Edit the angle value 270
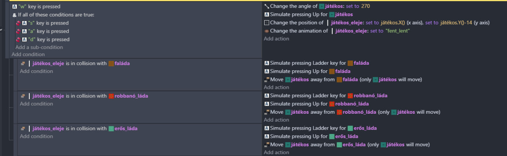Image resolution: width=507 pixels, height=156 pixels. click(x=365, y=6)
